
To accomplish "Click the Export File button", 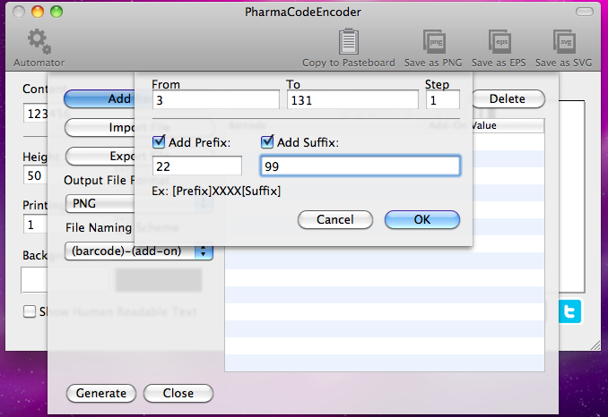I will pyautogui.click(x=100, y=157).
